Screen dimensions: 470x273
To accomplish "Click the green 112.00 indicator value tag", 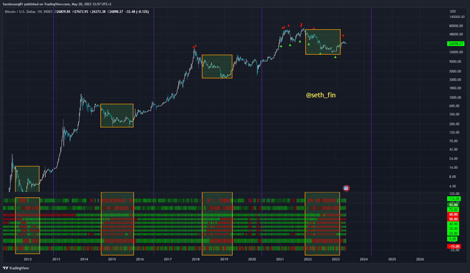I will coord(454,199).
